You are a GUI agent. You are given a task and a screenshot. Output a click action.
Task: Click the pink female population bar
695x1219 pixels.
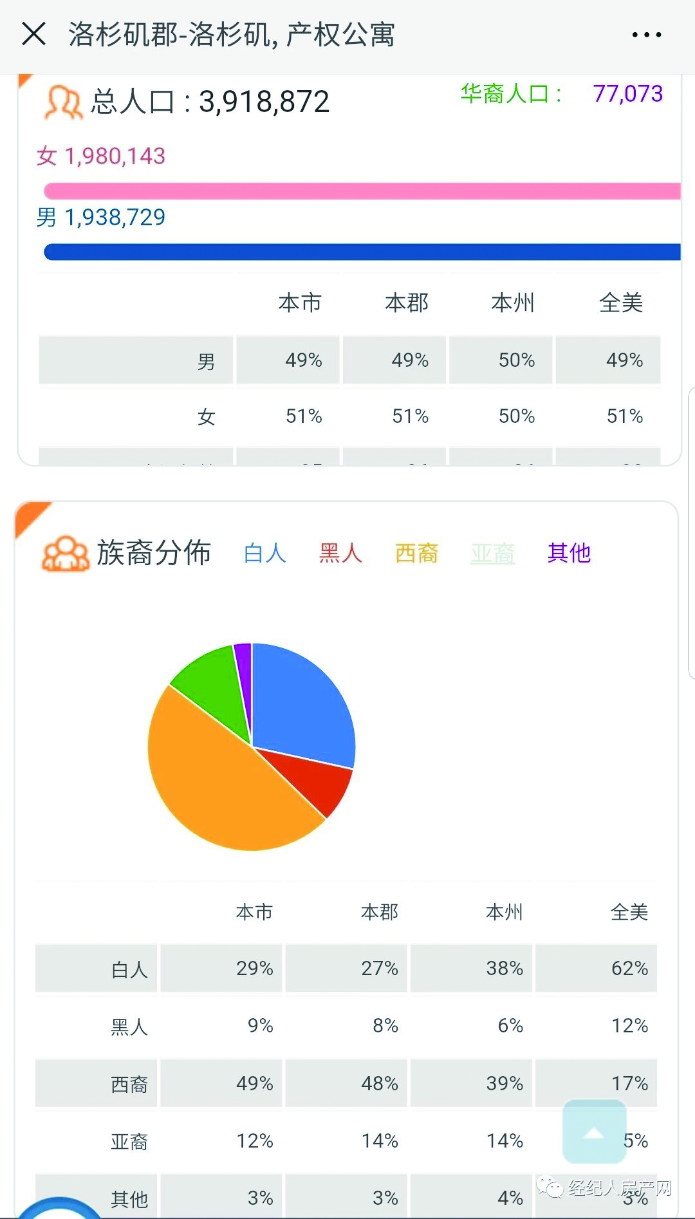362,191
